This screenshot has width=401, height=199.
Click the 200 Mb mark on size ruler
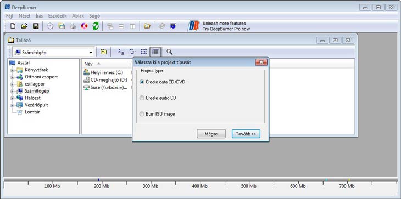coord(102,186)
